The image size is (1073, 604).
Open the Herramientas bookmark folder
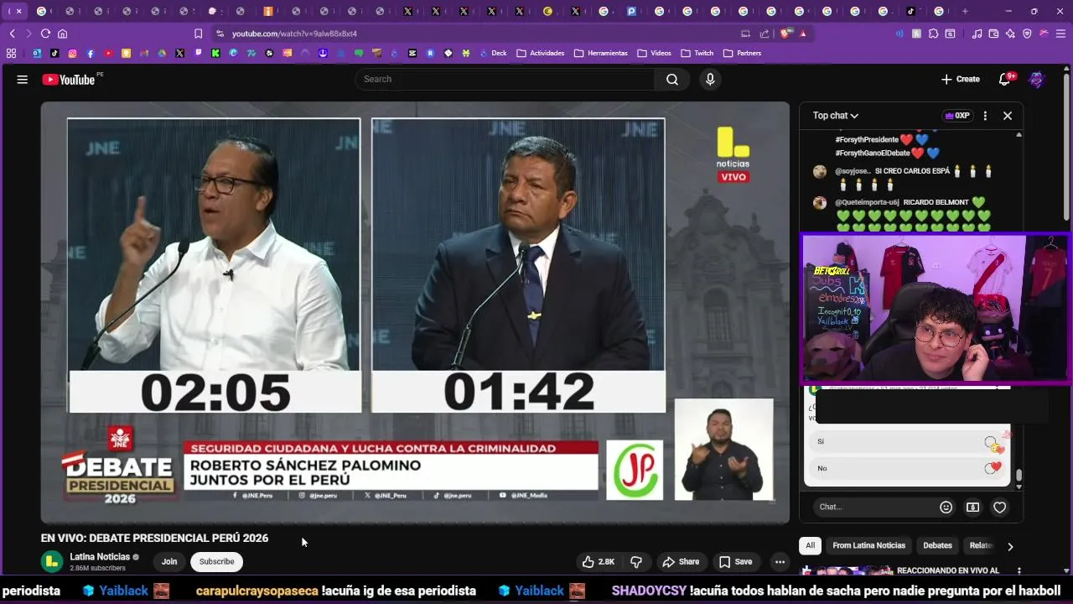601,53
